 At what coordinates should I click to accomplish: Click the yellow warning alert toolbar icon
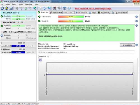(6, 8)
